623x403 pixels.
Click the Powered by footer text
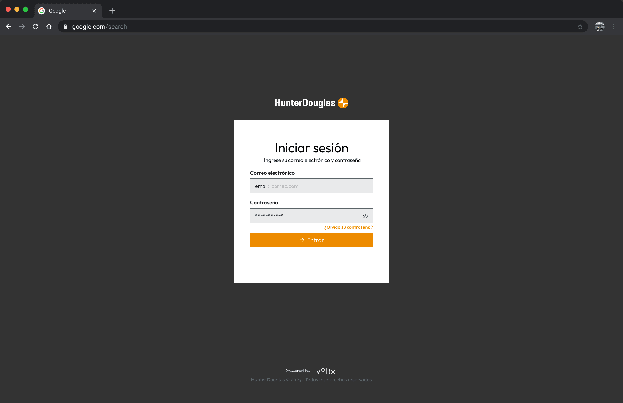pyautogui.click(x=298, y=371)
